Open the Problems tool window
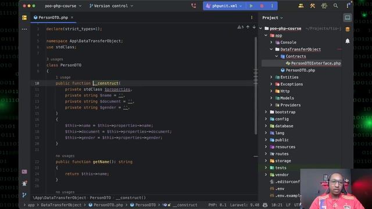This screenshot has height=209, width=372. (24, 183)
